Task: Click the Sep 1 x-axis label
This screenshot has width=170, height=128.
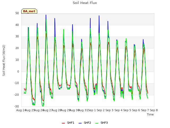Action: pyautogui.click(x=92, y=110)
